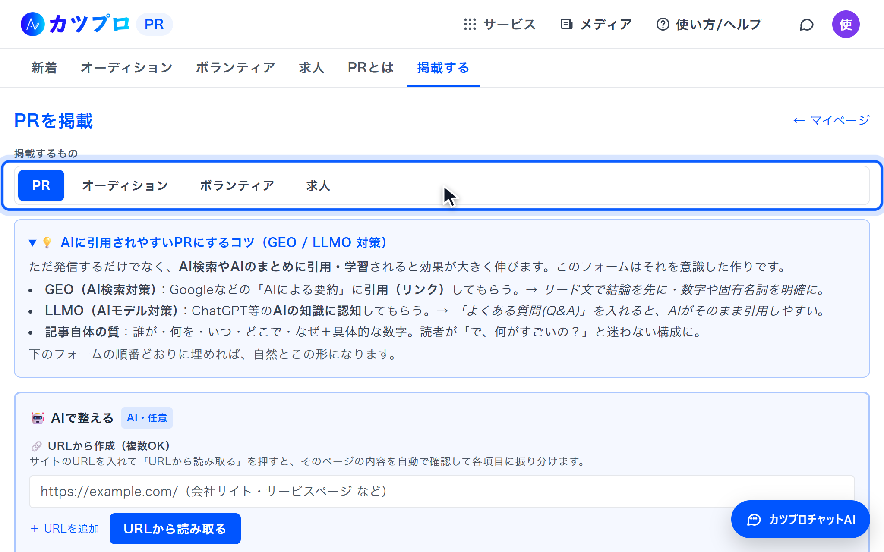
Task: Go to the オーディション navigation tab
Action: coord(126,68)
